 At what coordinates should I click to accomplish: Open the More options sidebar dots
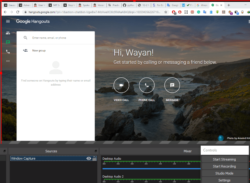click(8, 61)
